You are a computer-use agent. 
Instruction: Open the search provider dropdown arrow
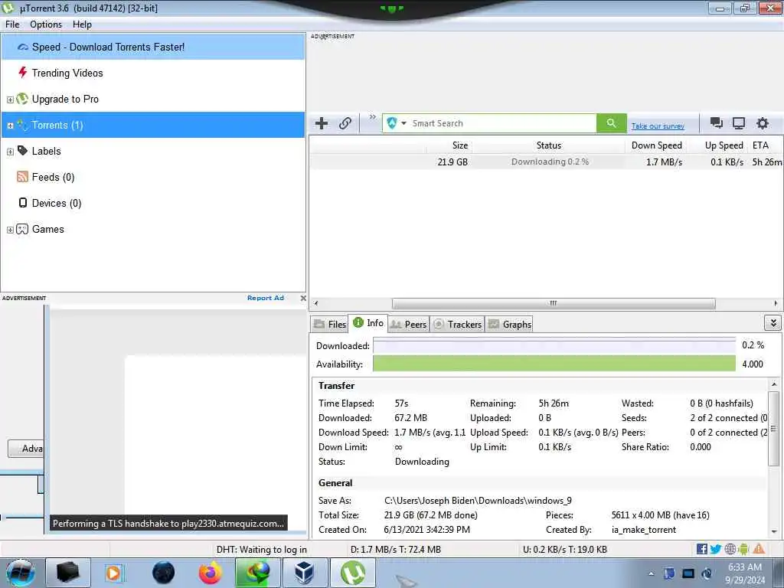403,123
